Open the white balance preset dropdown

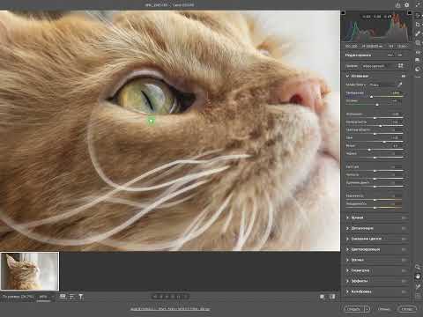coord(382,85)
